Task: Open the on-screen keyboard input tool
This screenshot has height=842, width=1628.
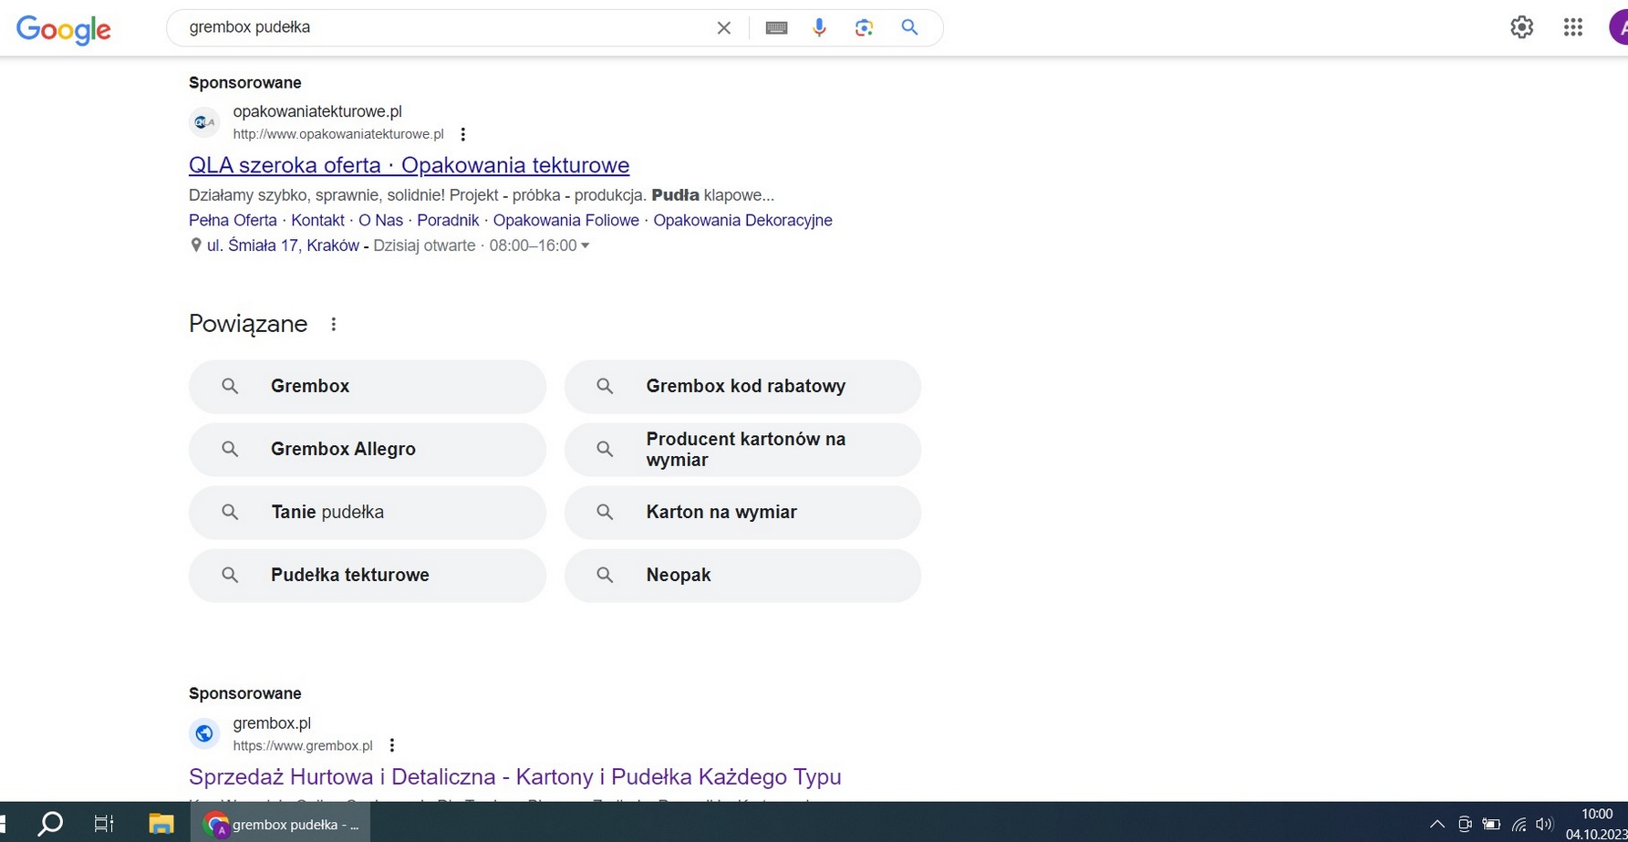Action: [x=776, y=28]
